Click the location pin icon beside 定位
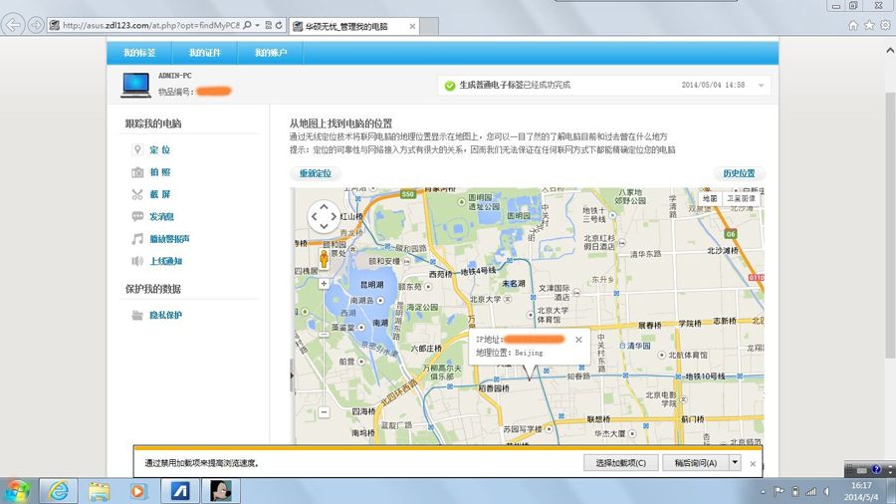Image resolution: width=896 pixels, height=504 pixels. point(137,149)
